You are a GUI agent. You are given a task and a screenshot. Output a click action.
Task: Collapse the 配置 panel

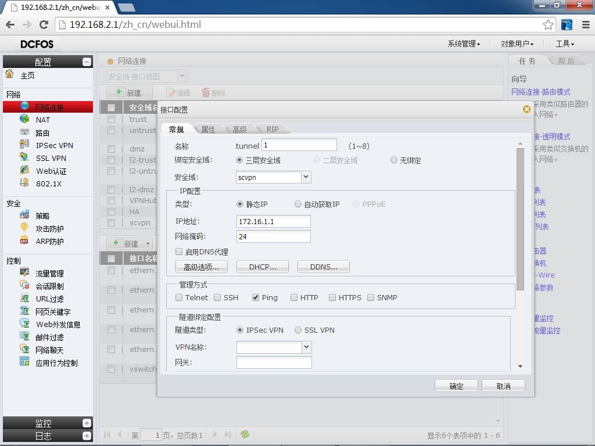(87, 62)
